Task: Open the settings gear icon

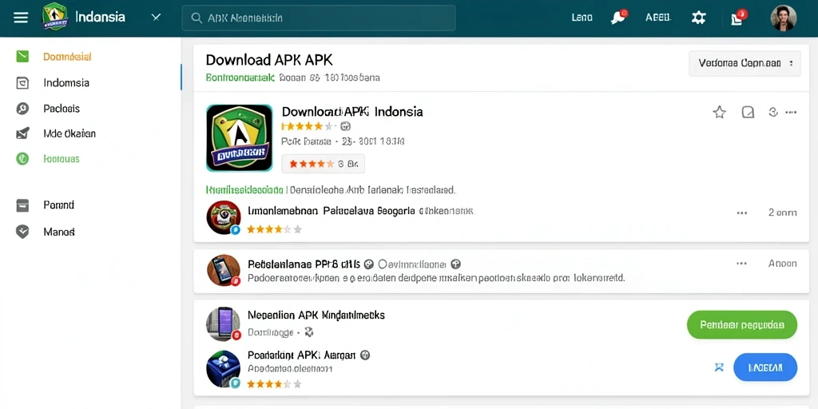Action: pos(698,18)
